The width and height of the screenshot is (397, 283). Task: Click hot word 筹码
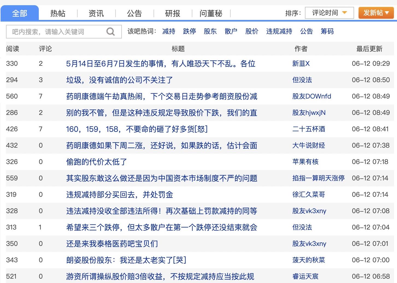[327, 31]
